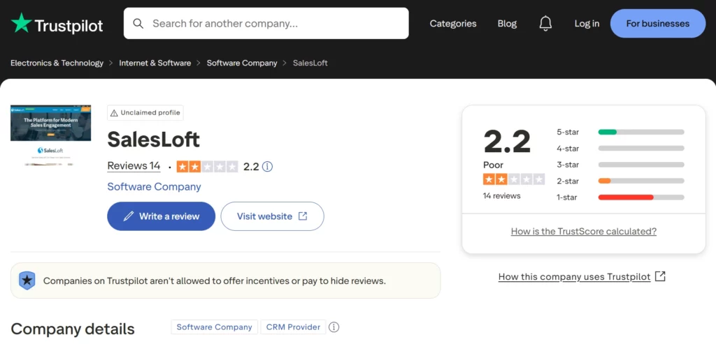This screenshot has width=716, height=344.
Task: Open How this company uses Trustpilot link
Action: click(575, 276)
